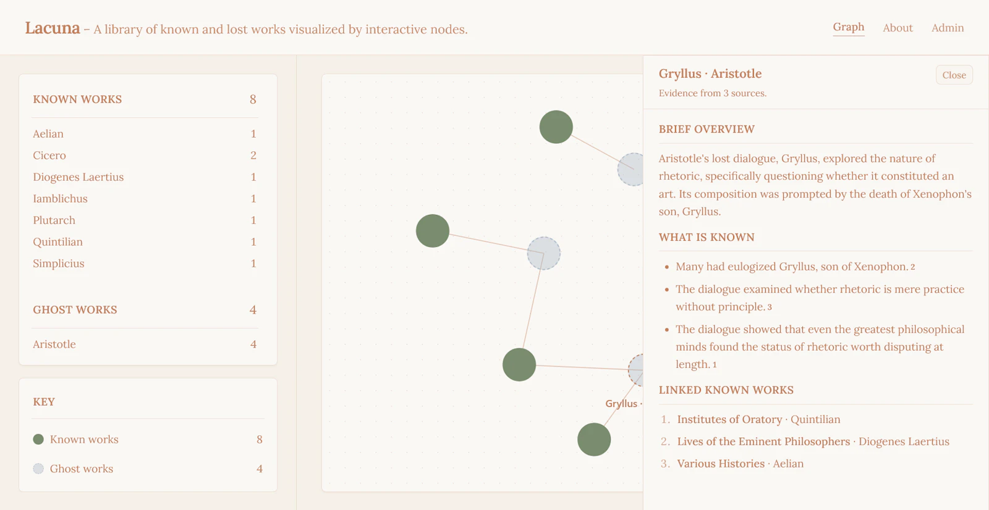The image size is (989, 510).
Task: Open the Admin section
Action: coord(948,28)
